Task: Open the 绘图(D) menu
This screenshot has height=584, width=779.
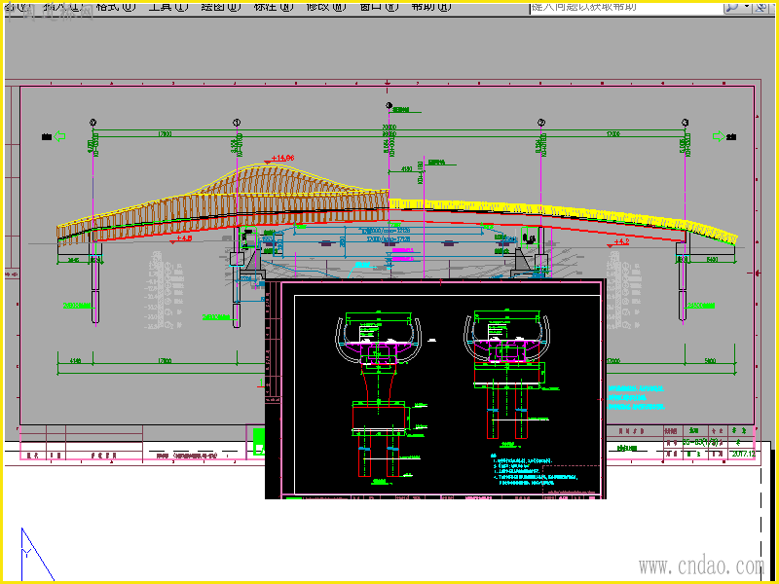Action: tap(221, 7)
